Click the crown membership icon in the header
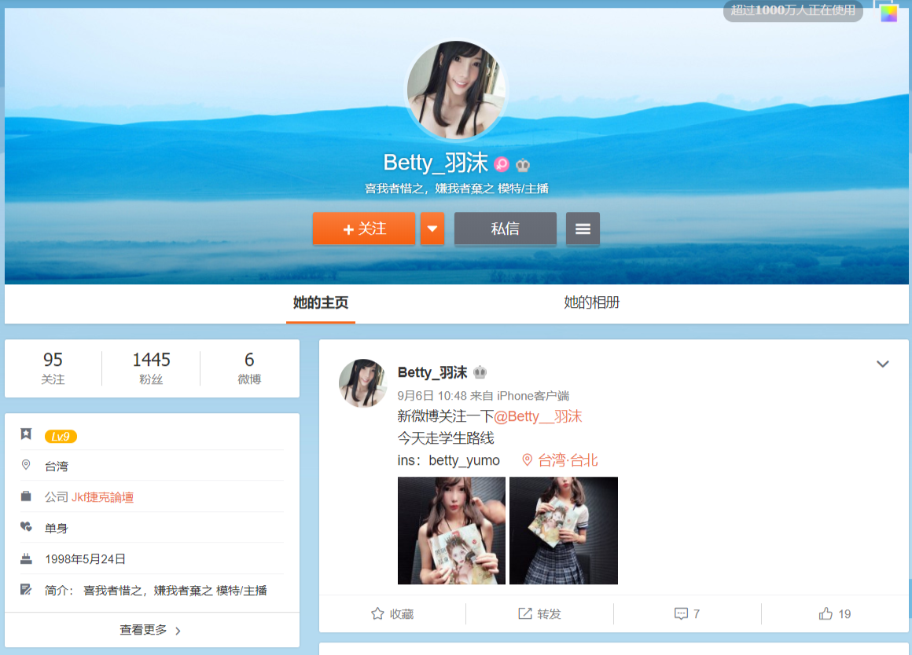 (x=523, y=165)
